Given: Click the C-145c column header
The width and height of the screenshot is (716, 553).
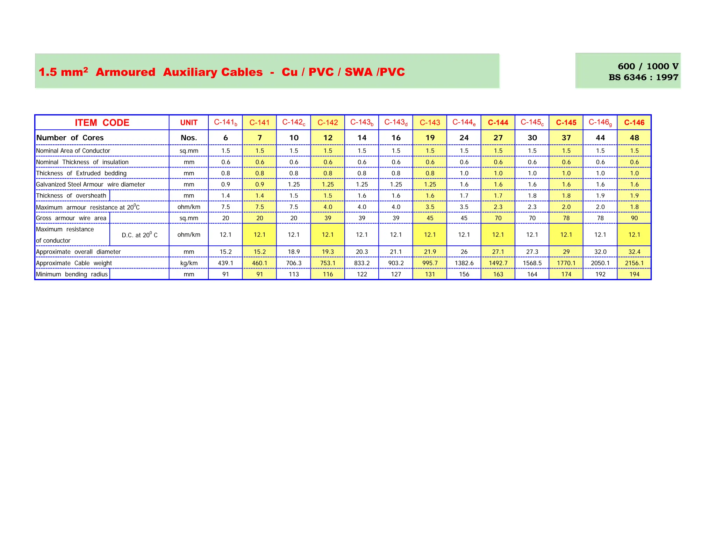Looking at the screenshot, I should [x=532, y=123].
